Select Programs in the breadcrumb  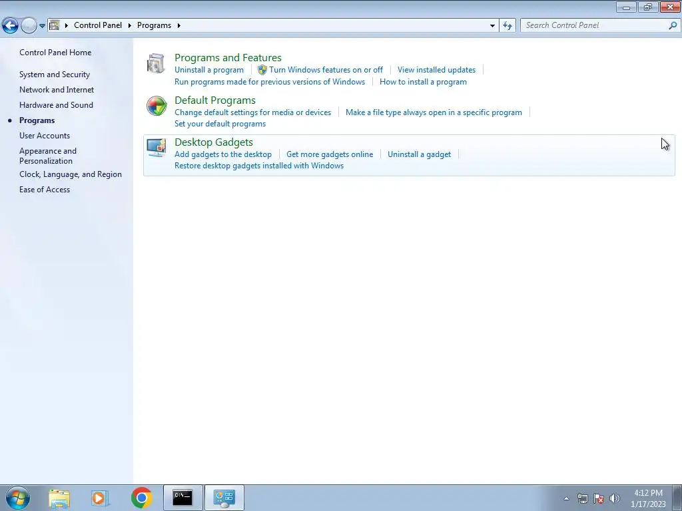pyautogui.click(x=154, y=25)
